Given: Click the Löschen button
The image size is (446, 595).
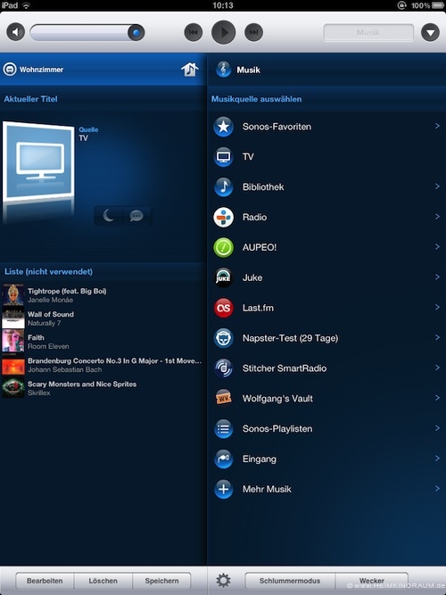Looking at the screenshot, I should click(x=103, y=581).
